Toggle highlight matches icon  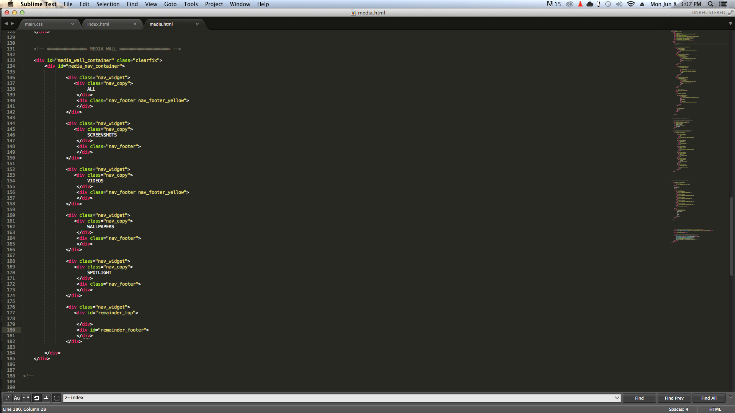pyautogui.click(x=57, y=398)
